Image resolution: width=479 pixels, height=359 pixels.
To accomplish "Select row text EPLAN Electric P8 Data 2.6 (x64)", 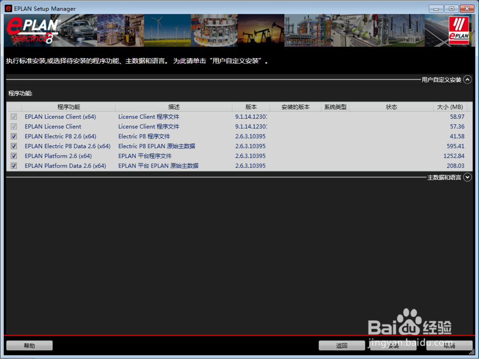I will 68,146.
